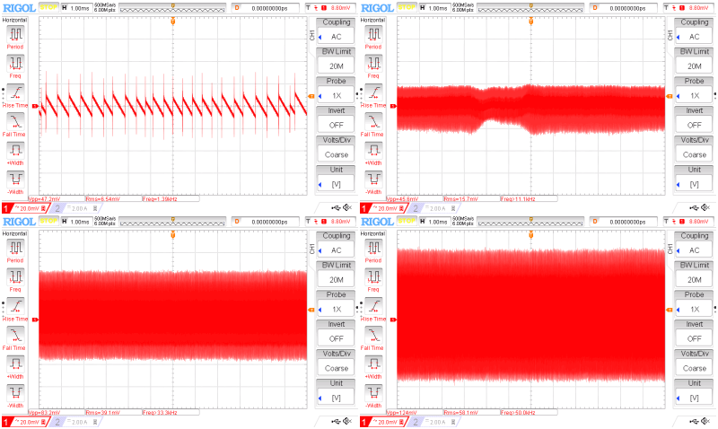Open Coupling AC selector in the 1.39kHz capture

click(336, 31)
